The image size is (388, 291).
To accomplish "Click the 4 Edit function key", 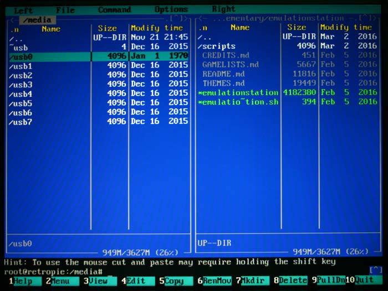I will click(138, 281).
